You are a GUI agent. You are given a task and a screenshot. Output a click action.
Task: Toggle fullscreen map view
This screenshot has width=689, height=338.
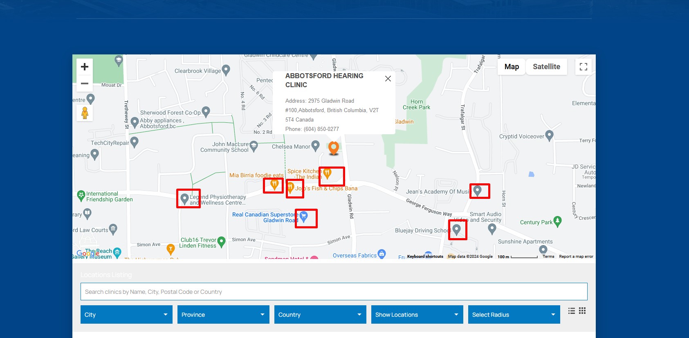click(x=584, y=67)
